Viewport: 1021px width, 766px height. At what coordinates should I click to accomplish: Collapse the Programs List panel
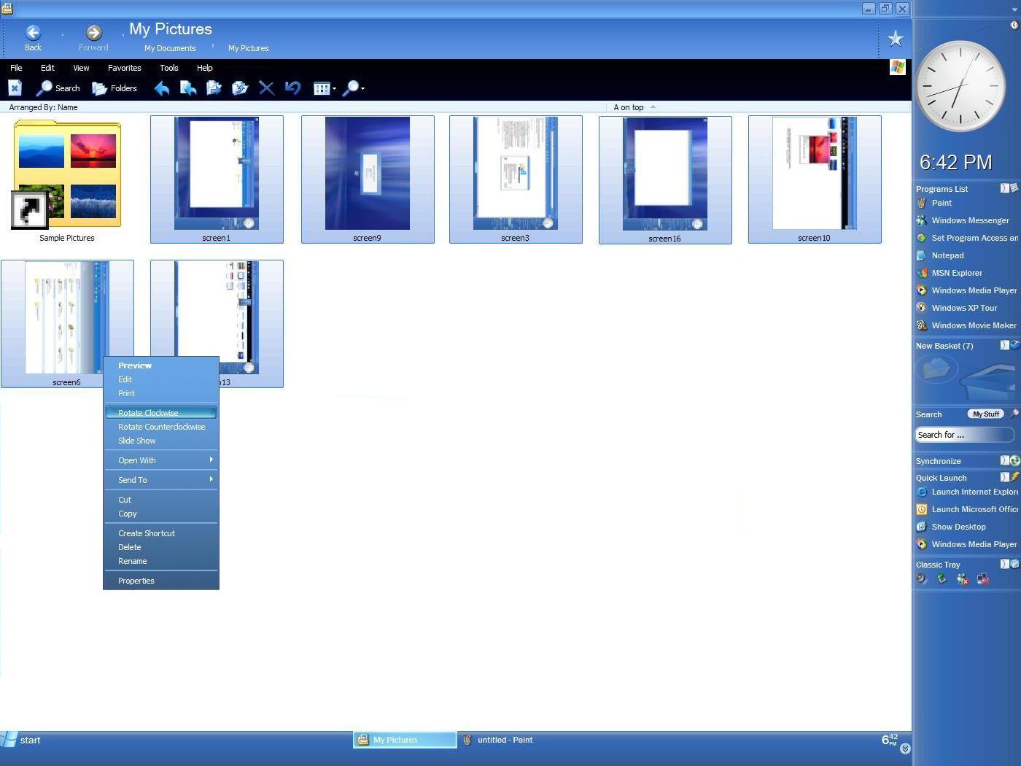click(1004, 189)
